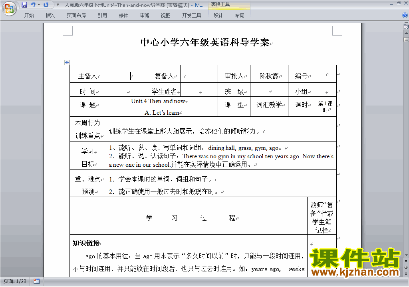The width and height of the screenshot is (409, 287).
Task: Customize Quick Access Toolbar dropdown
Action: tap(58, 5)
